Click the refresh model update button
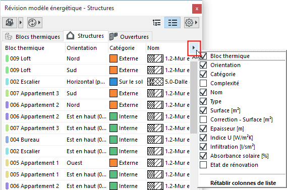Viewport: 287px width, 190px height. coord(32,23)
